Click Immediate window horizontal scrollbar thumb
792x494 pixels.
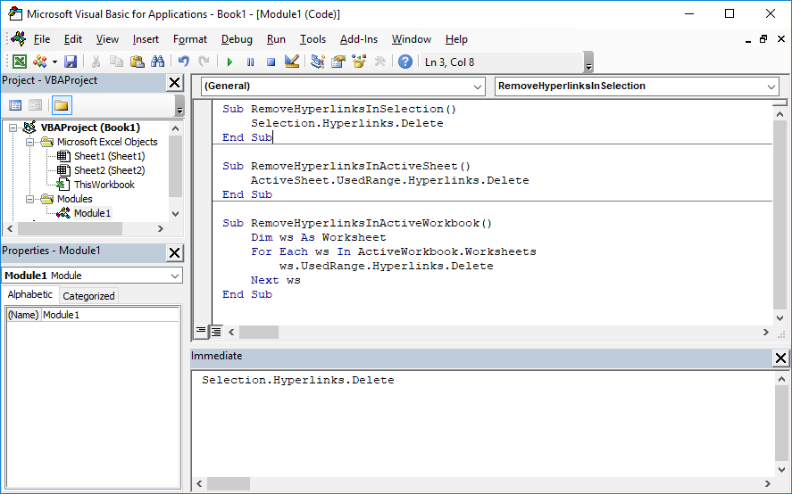(229, 483)
